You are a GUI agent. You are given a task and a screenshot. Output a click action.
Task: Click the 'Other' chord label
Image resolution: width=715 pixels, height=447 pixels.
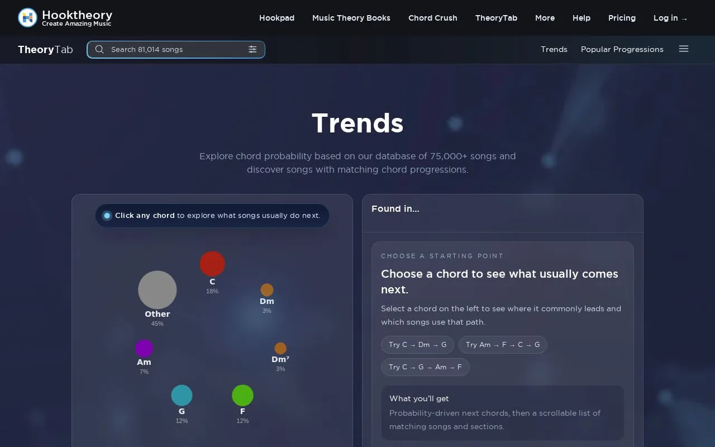158,314
